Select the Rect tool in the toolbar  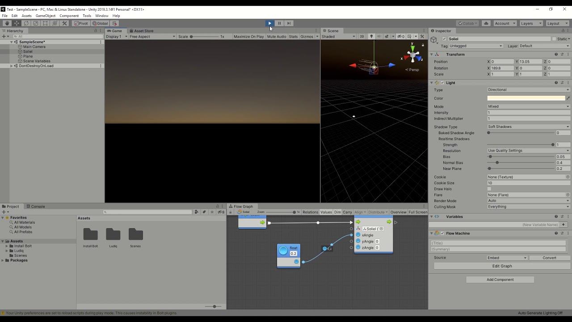pyautogui.click(x=45, y=23)
